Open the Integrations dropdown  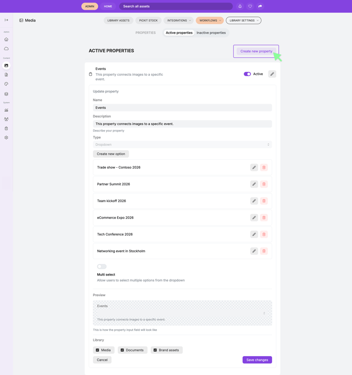(x=179, y=21)
